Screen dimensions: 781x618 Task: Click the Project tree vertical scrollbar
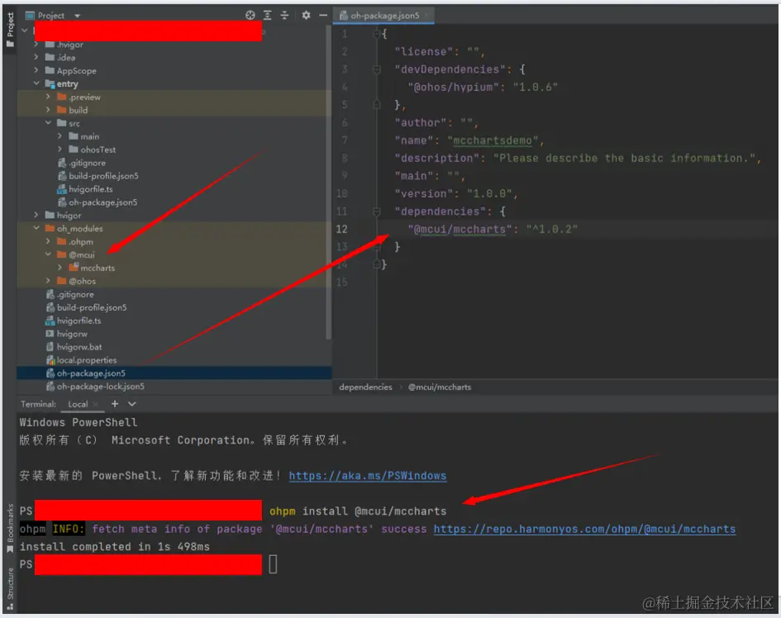tap(328, 182)
